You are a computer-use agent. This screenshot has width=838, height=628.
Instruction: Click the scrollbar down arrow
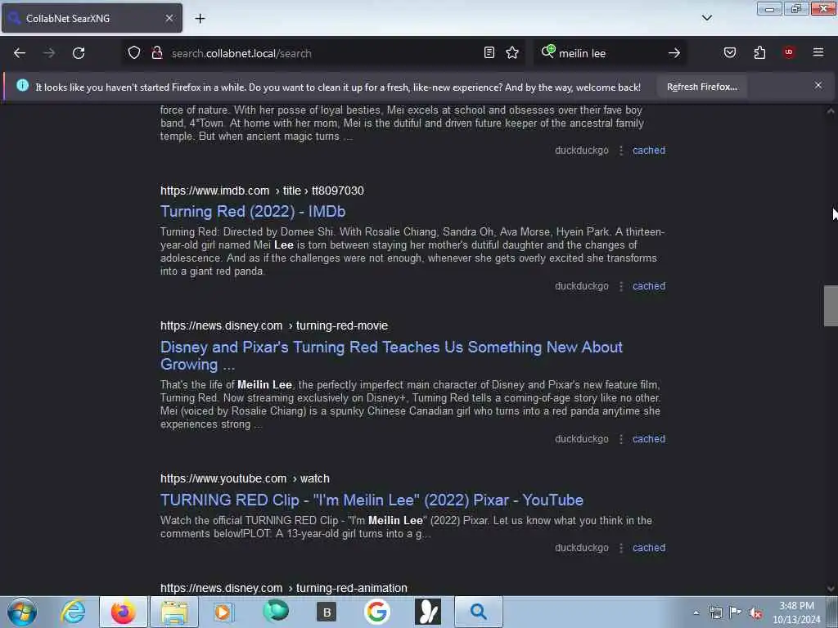point(831,589)
